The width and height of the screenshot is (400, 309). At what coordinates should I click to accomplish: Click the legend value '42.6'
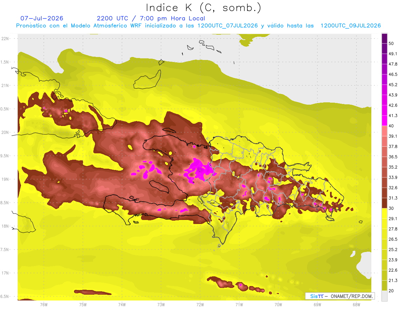[x=393, y=105]
